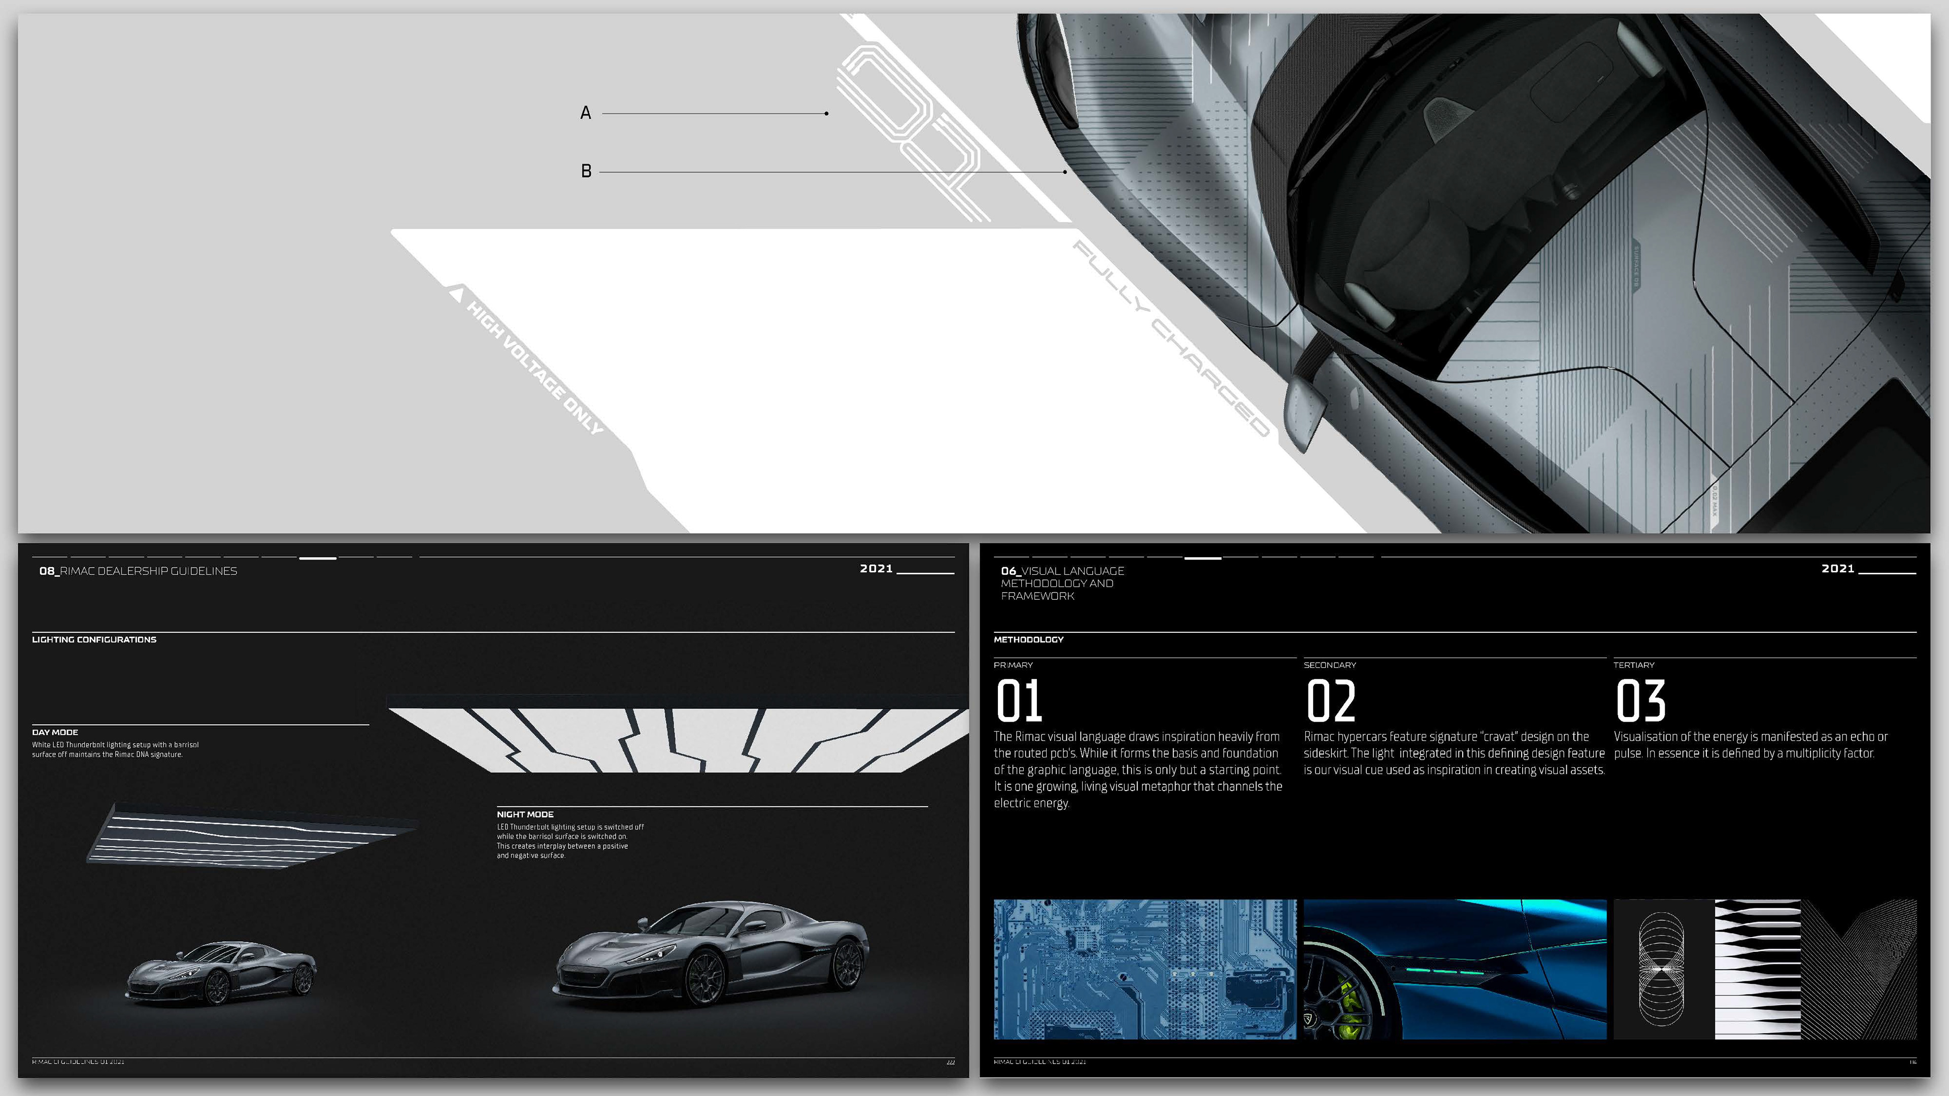Click the 08_RIMAC DEALERSHIP GUIDELINES title

(139, 571)
